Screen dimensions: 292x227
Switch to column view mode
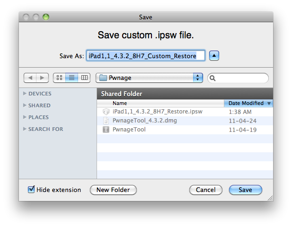[84, 78]
